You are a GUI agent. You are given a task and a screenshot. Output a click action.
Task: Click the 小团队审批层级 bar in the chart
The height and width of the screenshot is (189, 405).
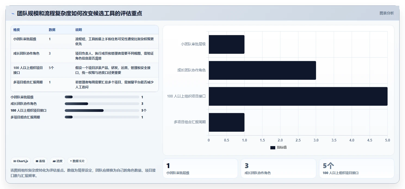tap(227, 44)
